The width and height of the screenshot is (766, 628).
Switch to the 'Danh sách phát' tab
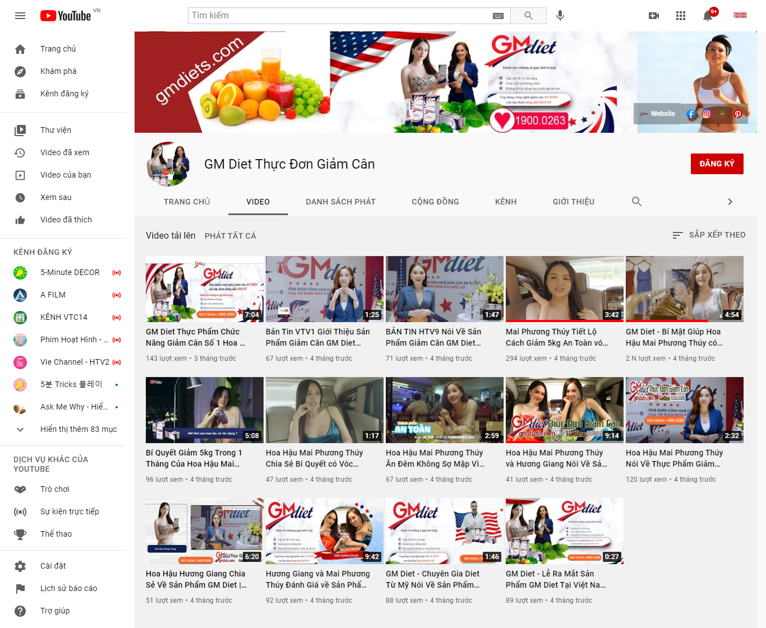coord(340,202)
